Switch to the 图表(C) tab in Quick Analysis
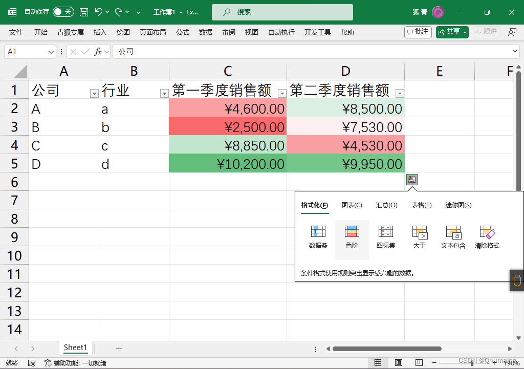Image resolution: width=524 pixels, height=369 pixels. click(352, 205)
